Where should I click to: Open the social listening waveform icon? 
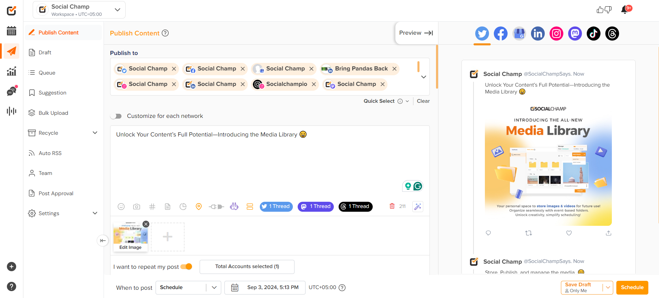point(11,111)
